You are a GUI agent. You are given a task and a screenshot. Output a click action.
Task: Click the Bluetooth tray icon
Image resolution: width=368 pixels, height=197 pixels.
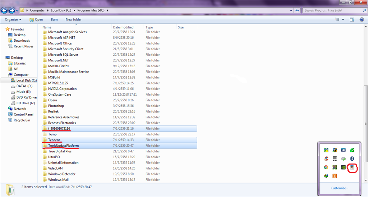(352, 159)
